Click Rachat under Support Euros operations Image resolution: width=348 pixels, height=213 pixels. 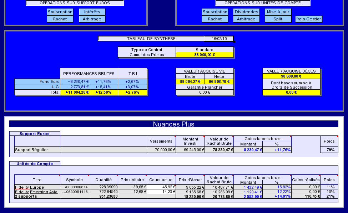[60, 19]
